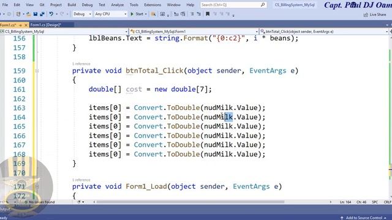Open the Debug configuration dropdown
The image size is (392, 220).
click(81, 14)
